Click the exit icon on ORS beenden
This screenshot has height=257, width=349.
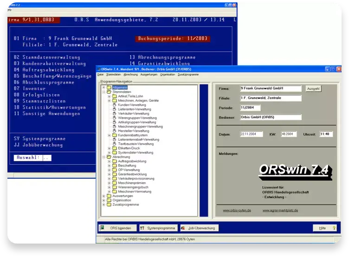[x=102, y=228]
